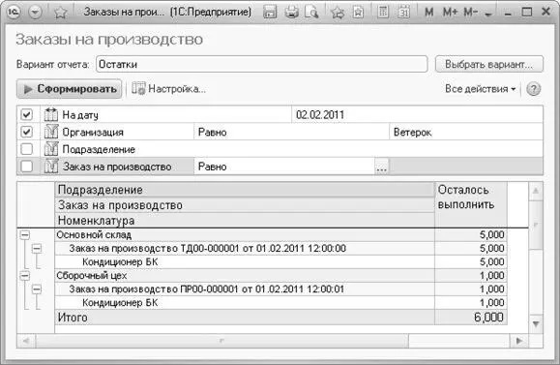The height and width of the screenshot is (365, 560).
Task: Open help question mark icon
Action: [x=533, y=89]
